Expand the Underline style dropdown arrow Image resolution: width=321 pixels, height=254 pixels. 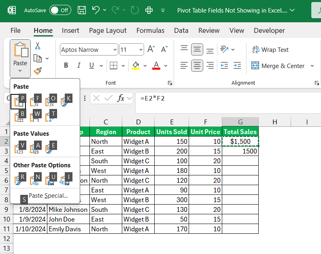coord(101,66)
